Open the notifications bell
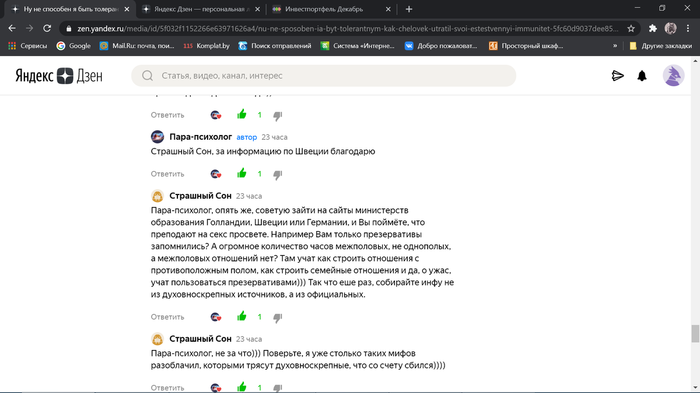Image resolution: width=700 pixels, height=393 pixels. (642, 76)
